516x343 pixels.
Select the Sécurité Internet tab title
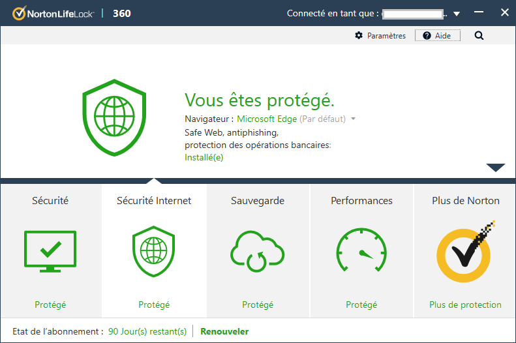click(154, 201)
